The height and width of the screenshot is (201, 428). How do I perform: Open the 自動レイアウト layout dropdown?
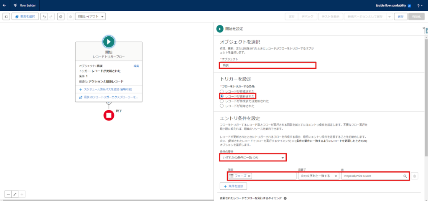pos(90,16)
